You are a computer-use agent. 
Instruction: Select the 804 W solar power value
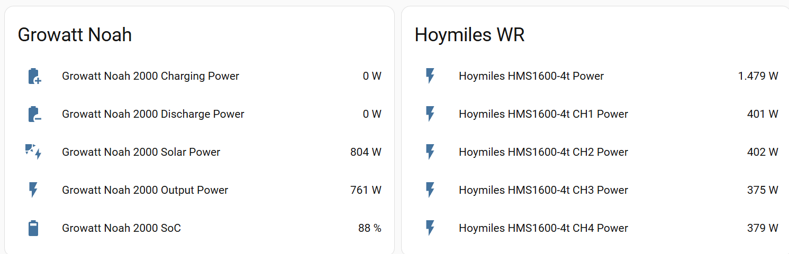[366, 152]
